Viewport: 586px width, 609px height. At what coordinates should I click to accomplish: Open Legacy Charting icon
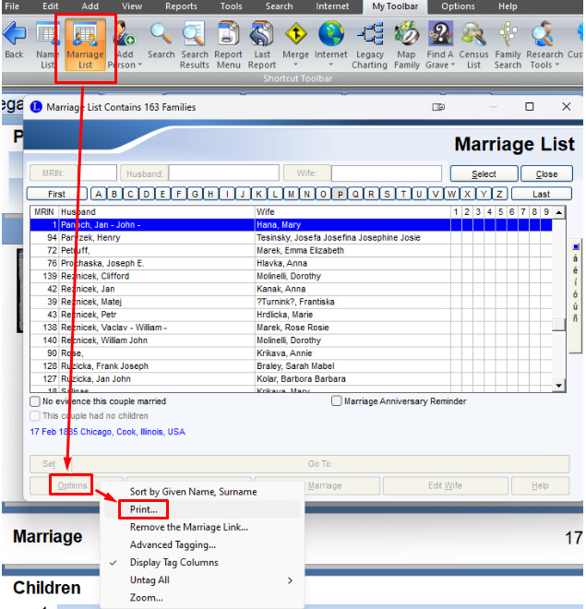pos(370,34)
